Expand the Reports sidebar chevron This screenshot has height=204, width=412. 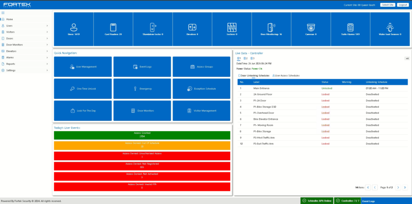click(x=47, y=64)
